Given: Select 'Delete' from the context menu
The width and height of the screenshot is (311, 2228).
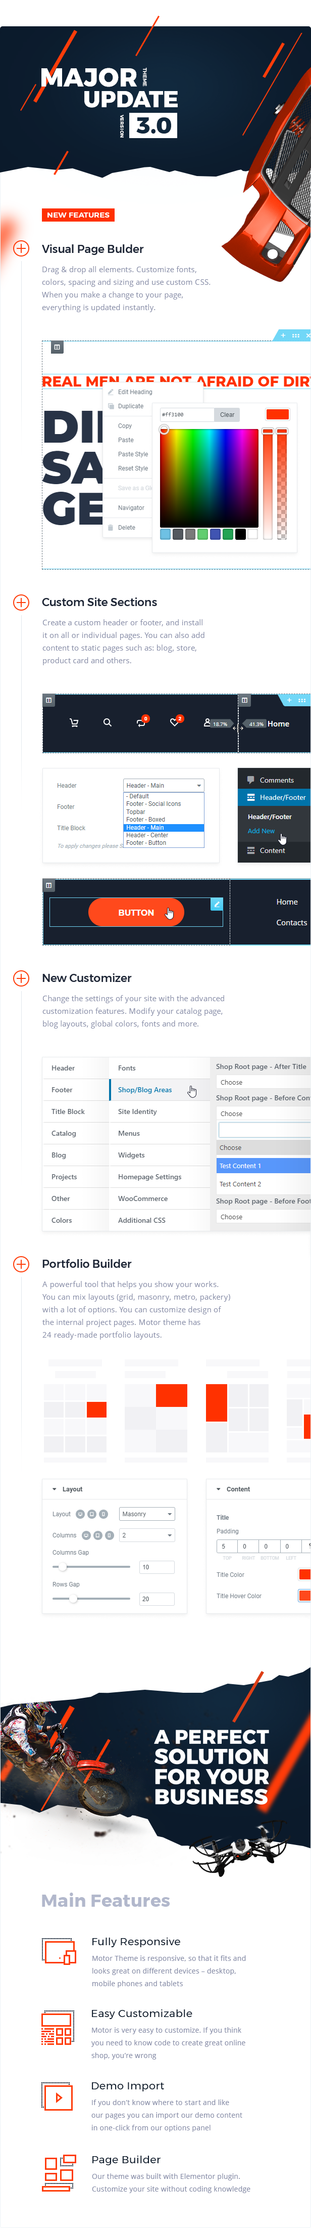Looking at the screenshot, I should click(126, 528).
